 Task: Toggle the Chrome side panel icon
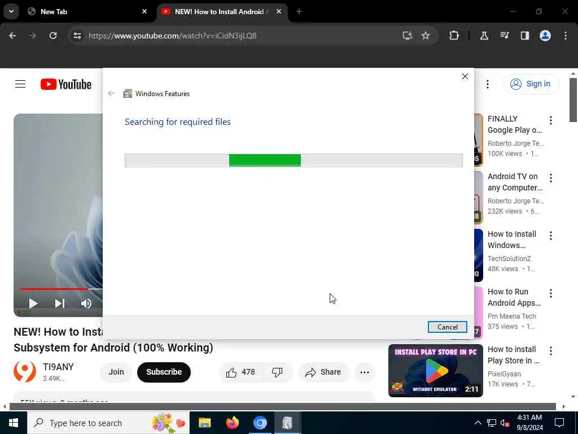click(525, 36)
